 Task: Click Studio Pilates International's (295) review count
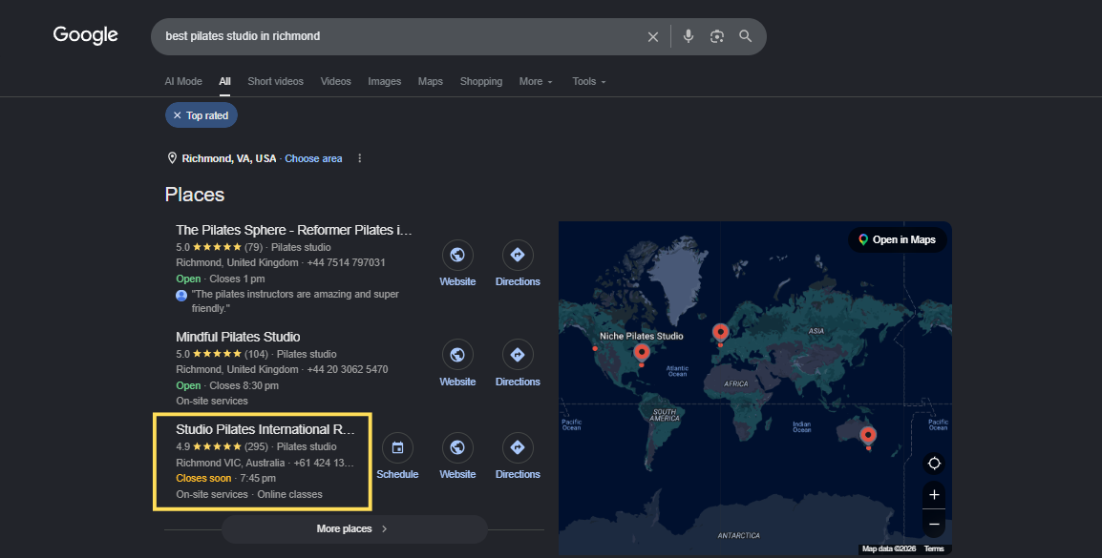click(256, 446)
